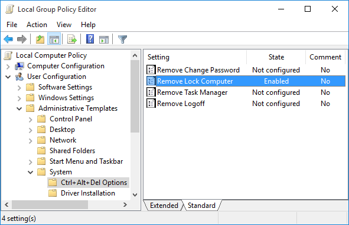The height and width of the screenshot is (225, 349).
Task: Click the tree pane vertical scrollbar down arrow
Action: click(x=135, y=195)
